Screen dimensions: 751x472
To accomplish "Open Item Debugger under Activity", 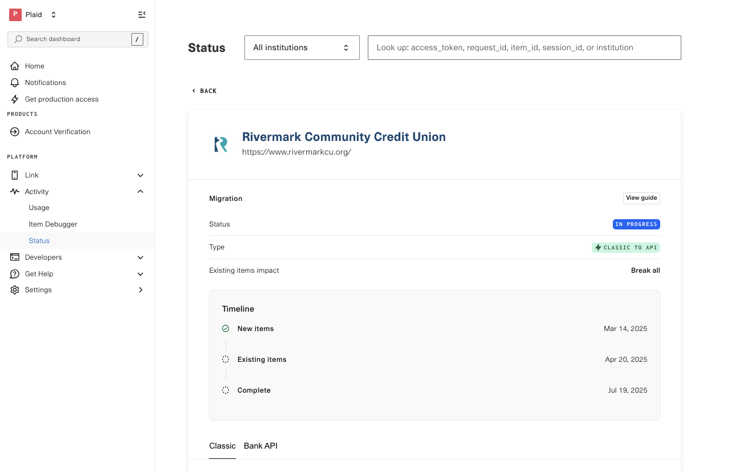I will (x=53, y=224).
